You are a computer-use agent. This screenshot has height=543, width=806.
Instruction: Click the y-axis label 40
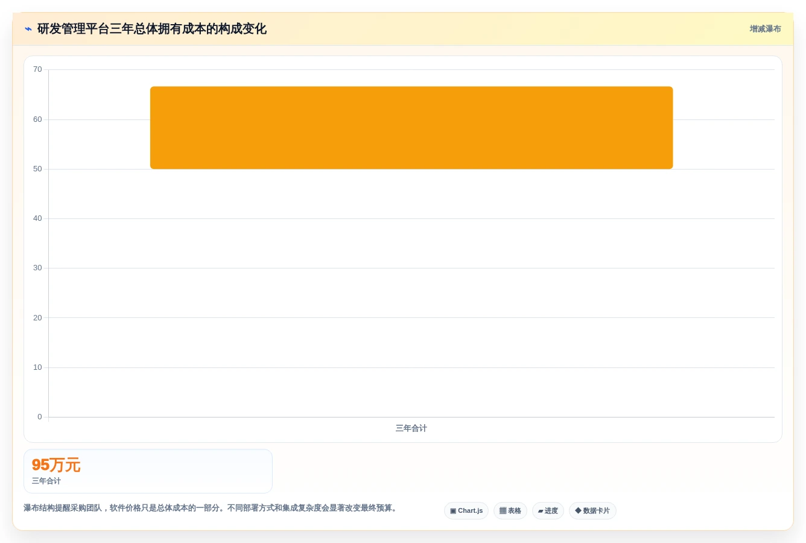(x=37, y=218)
